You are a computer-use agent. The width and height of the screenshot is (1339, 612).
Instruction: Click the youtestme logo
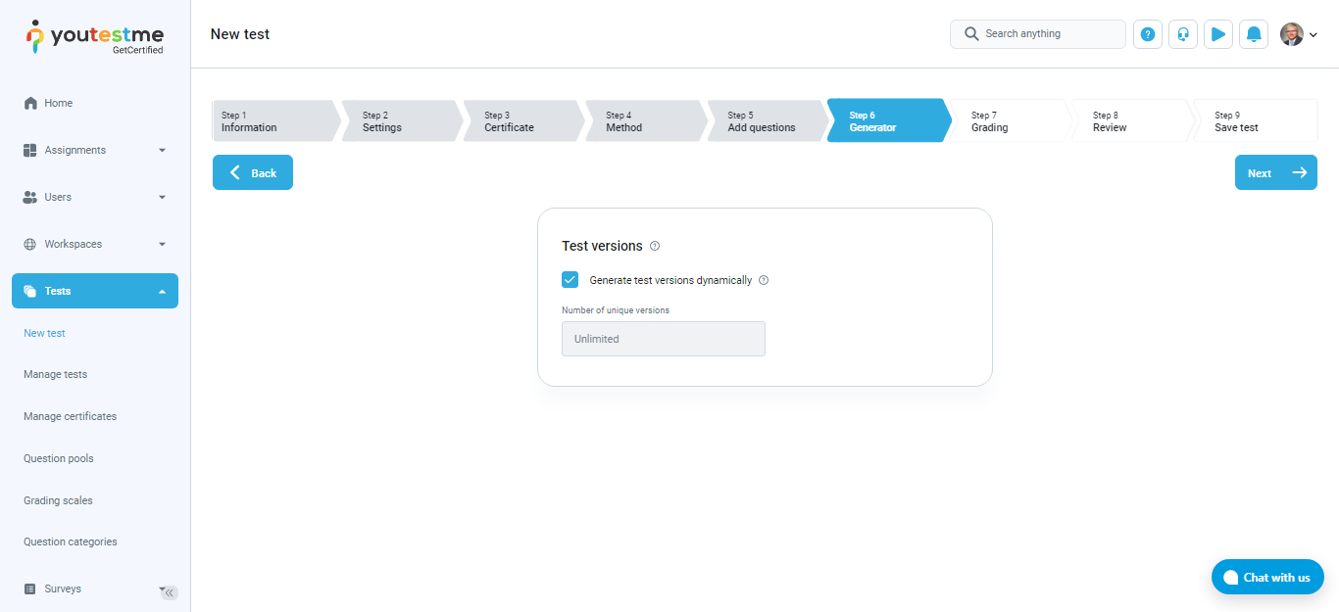pyautogui.click(x=95, y=36)
